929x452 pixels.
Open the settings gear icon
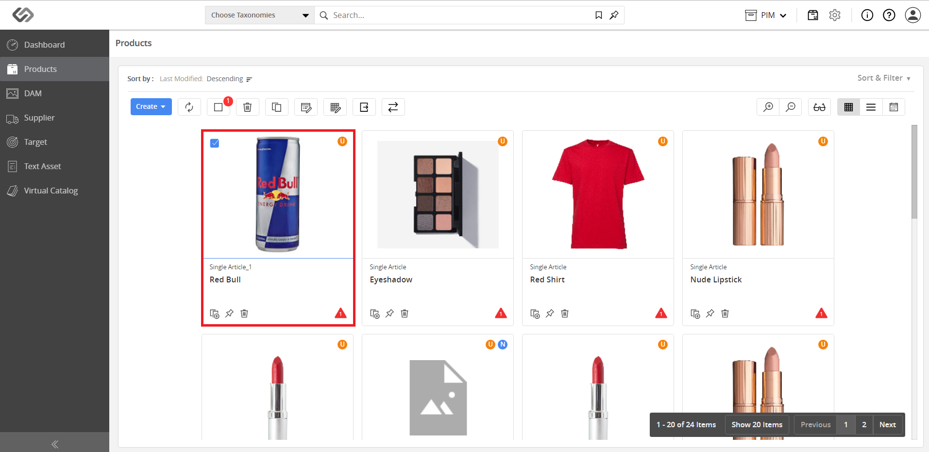point(835,15)
